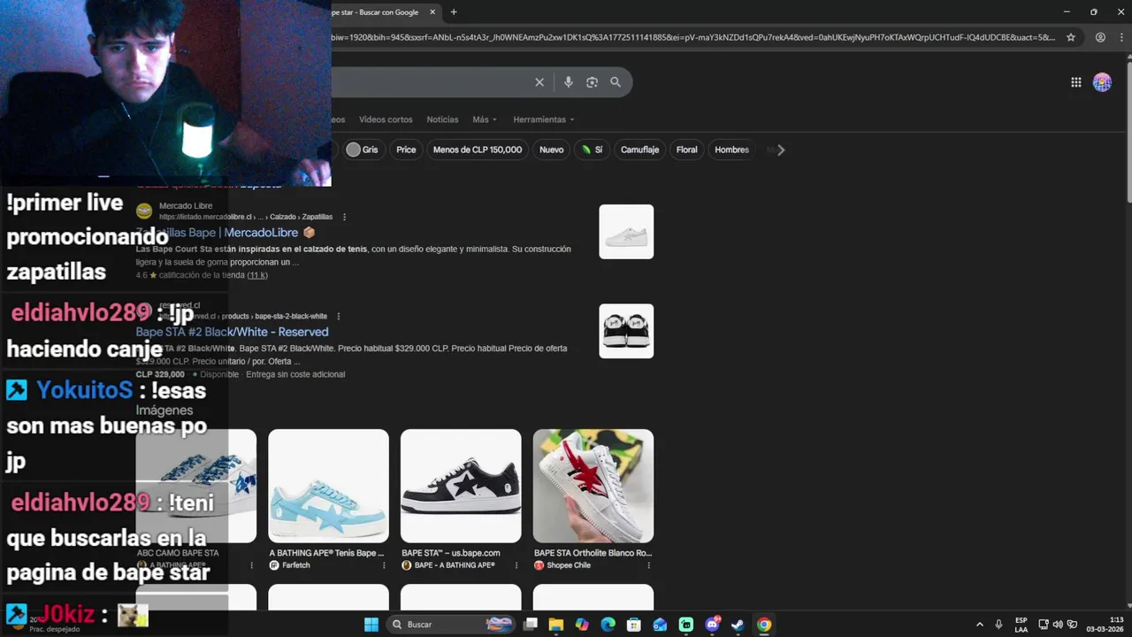Open the Chrome three-dot menu
Screen dimensions: 1132x637
[x=1121, y=37]
